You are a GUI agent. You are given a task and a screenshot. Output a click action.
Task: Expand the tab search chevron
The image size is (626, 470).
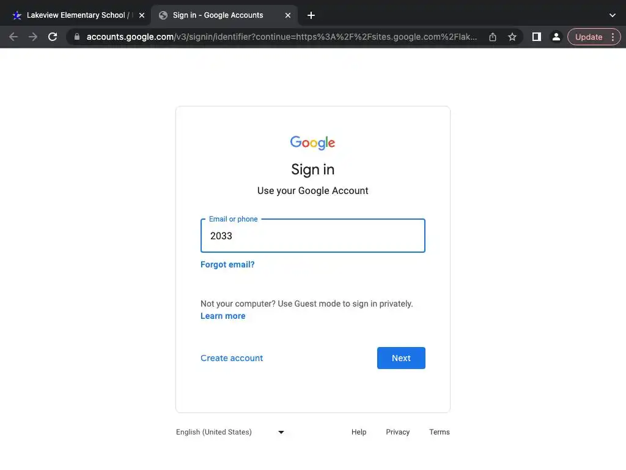point(613,15)
